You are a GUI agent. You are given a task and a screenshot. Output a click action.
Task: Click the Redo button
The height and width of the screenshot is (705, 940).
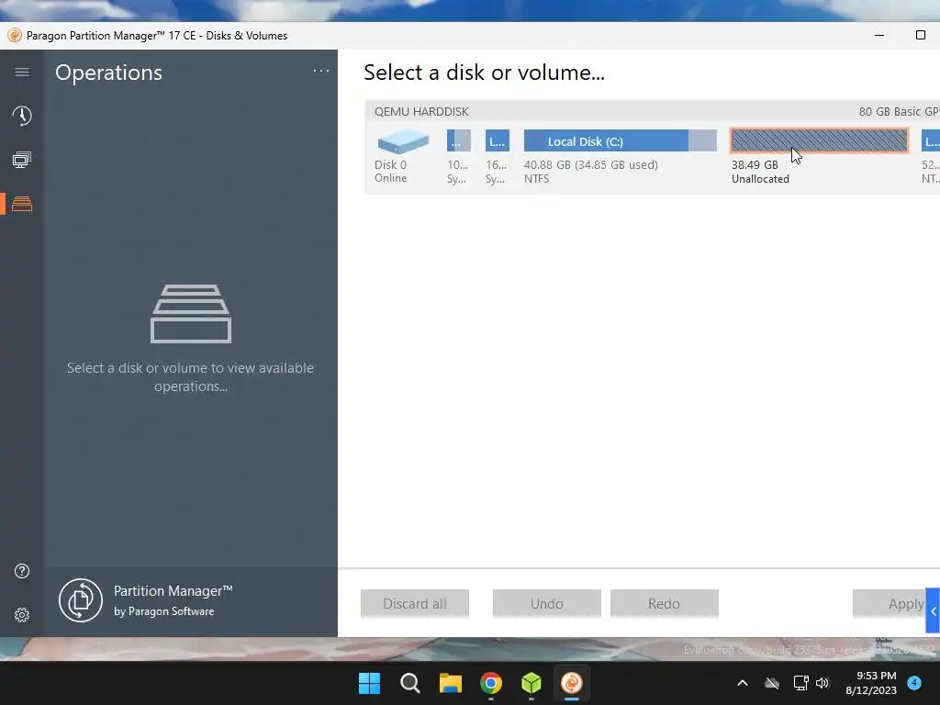coord(664,603)
